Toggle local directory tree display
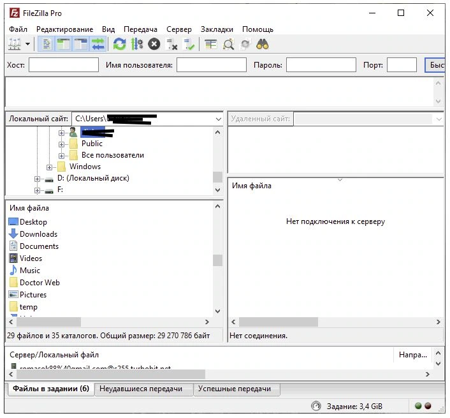Screen dimensions: 450x418 (x=64, y=44)
